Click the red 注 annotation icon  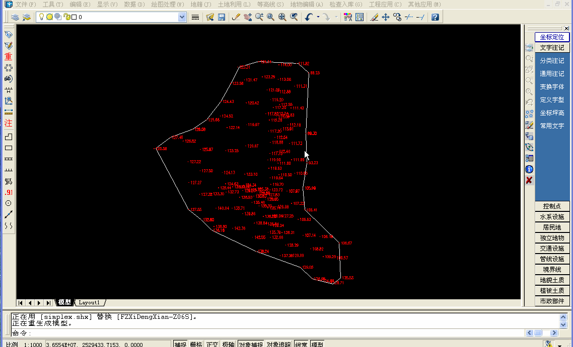[x=9, y=123]
